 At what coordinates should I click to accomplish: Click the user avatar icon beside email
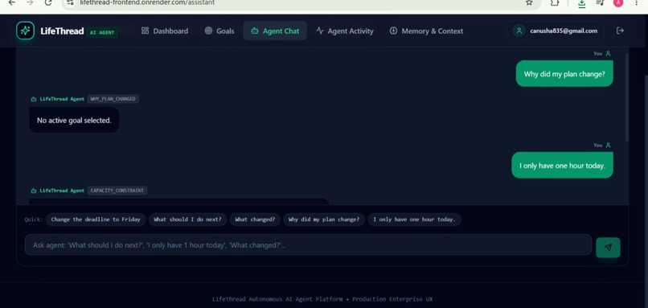click(519, 31)
